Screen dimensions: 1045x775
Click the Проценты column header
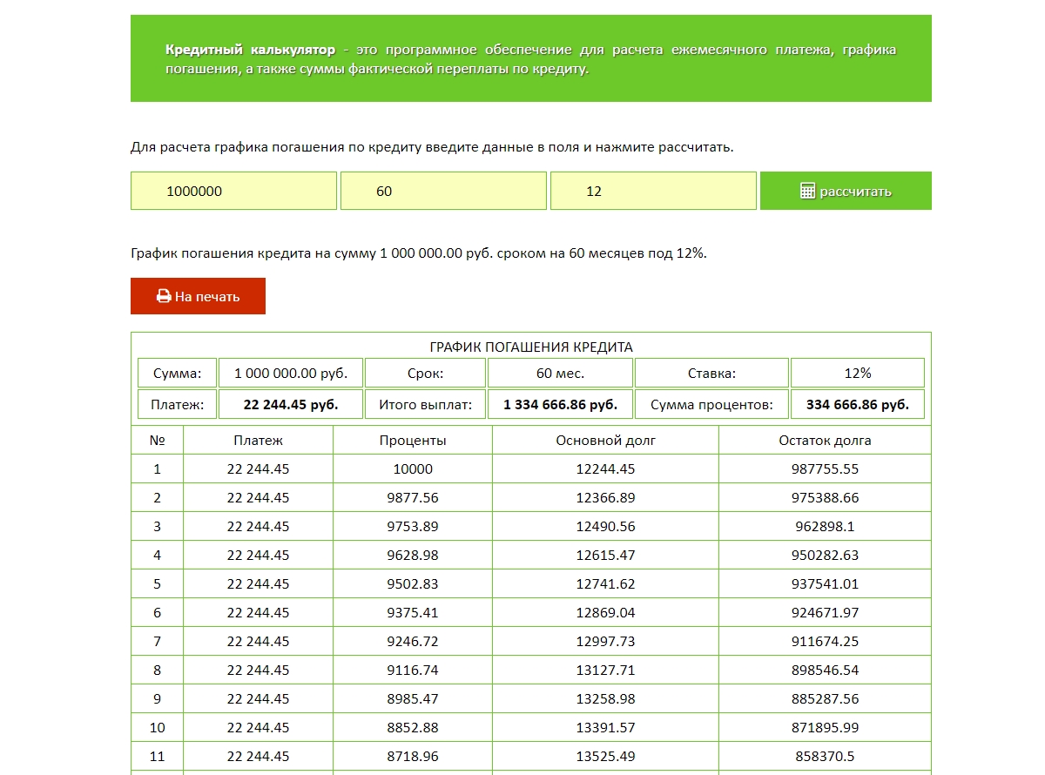point(413,441)
